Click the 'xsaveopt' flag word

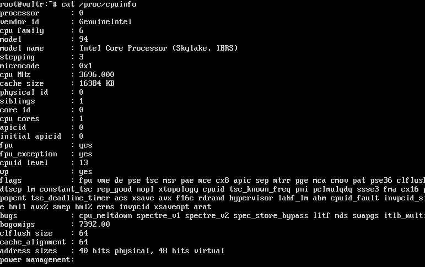point(171,206)
